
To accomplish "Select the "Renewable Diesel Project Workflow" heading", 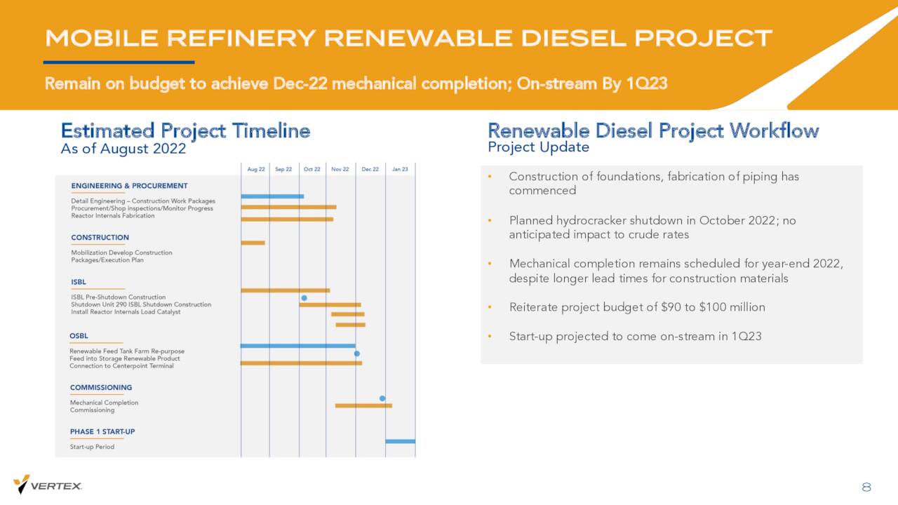I will point(653,130).
